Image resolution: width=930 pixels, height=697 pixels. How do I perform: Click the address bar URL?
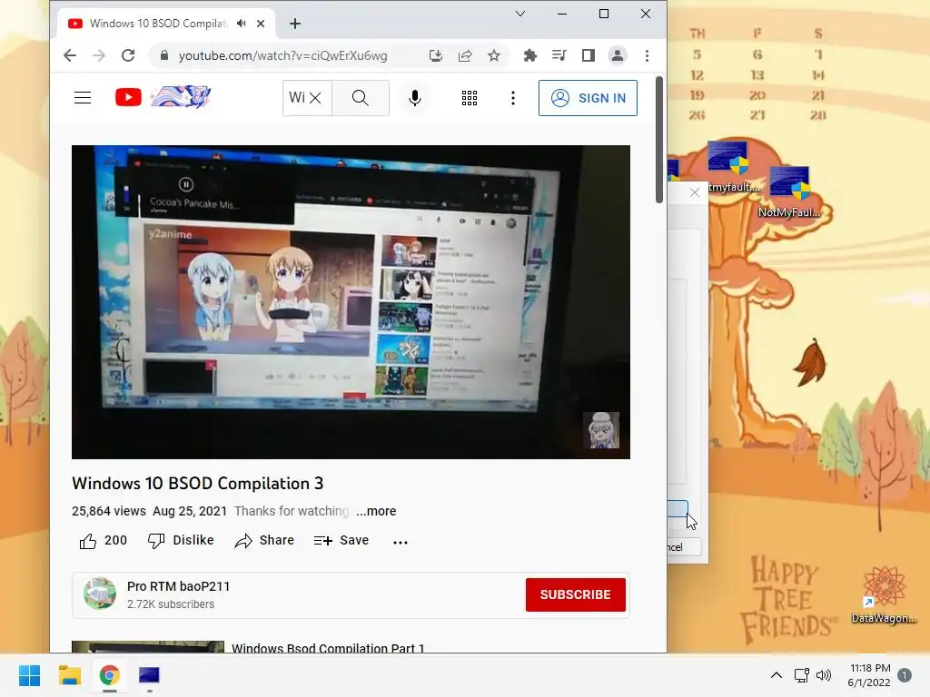283,55
